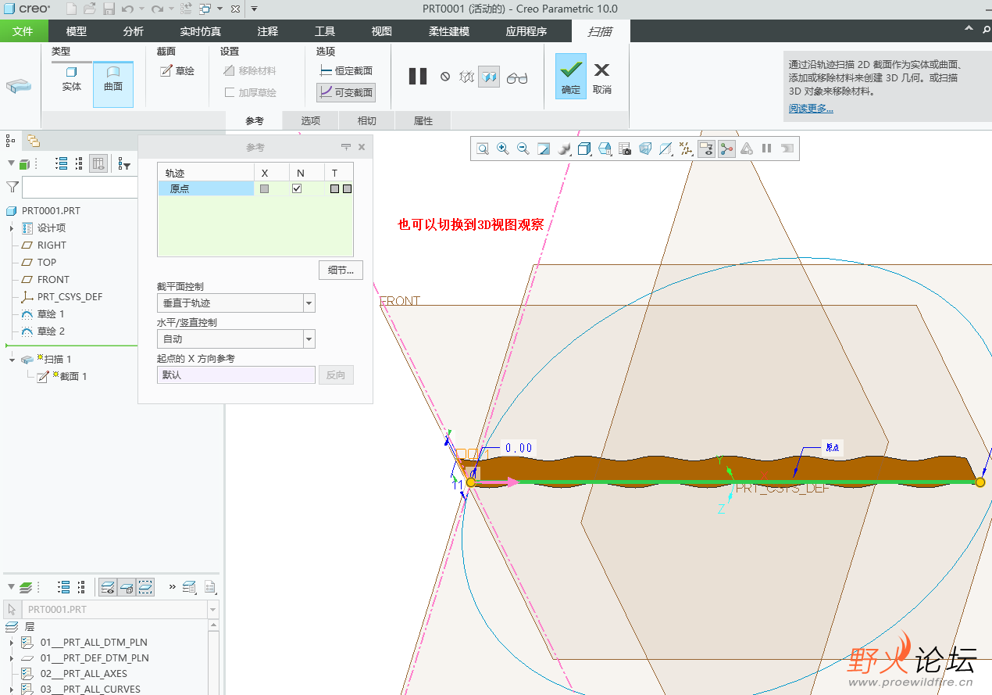
Task: Select the 恒定截面 option
Action: coord(346,70)
